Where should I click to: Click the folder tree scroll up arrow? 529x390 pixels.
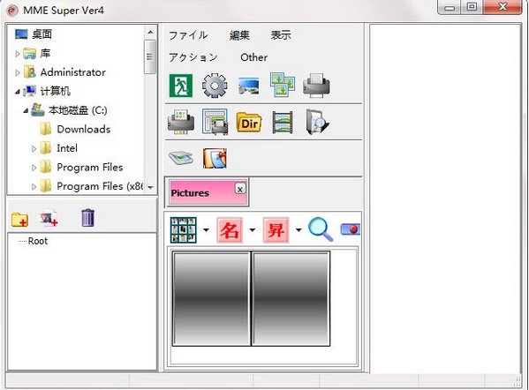[150, 33]
